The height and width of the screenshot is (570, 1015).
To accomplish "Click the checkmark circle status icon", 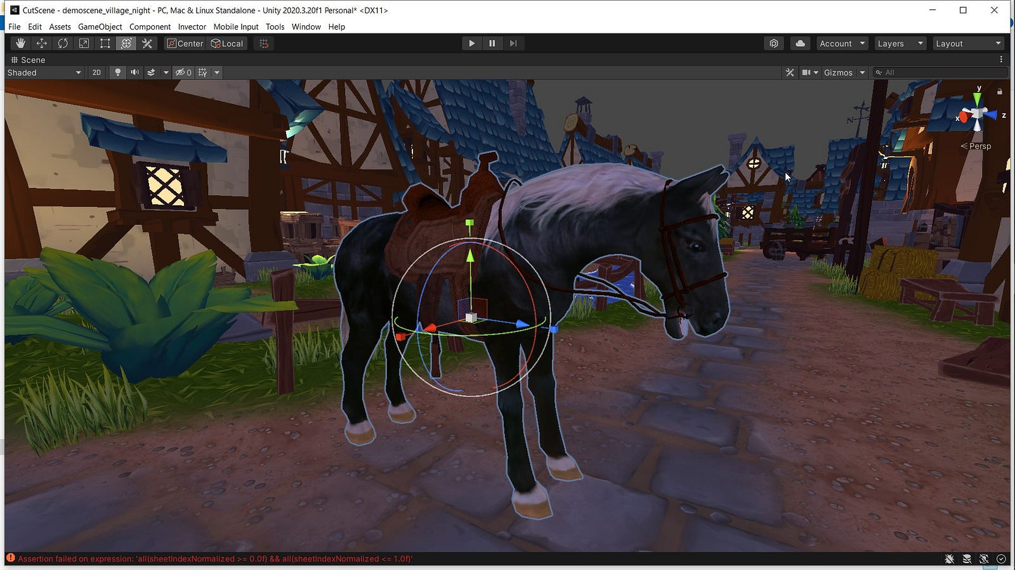I will tap(1001, 559).
